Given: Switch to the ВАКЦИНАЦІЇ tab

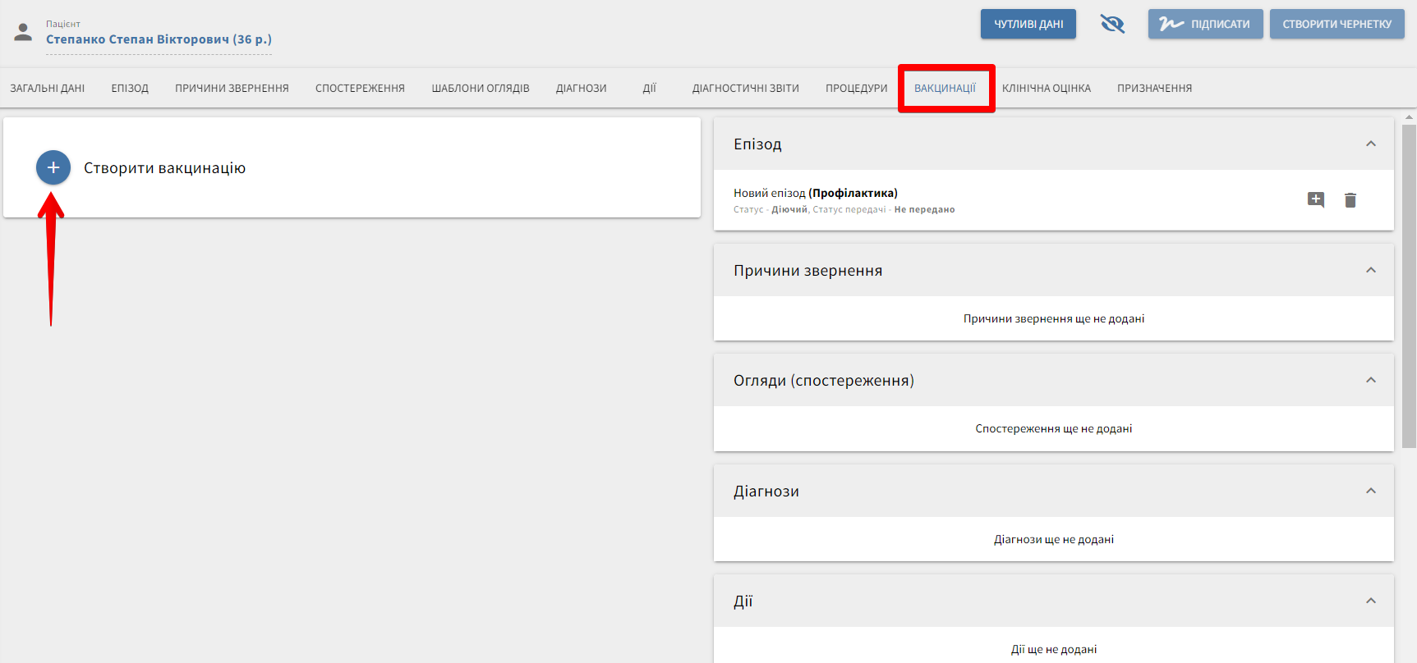Looking at the screenshot, I should pos(945,88).
